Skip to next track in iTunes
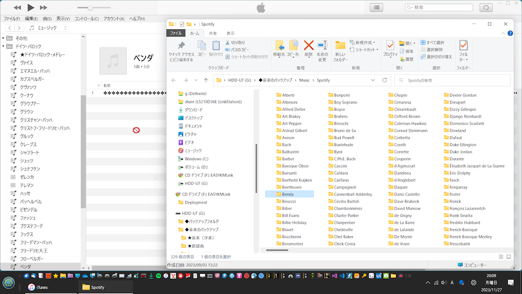522x294 pixels. point(43,8)
